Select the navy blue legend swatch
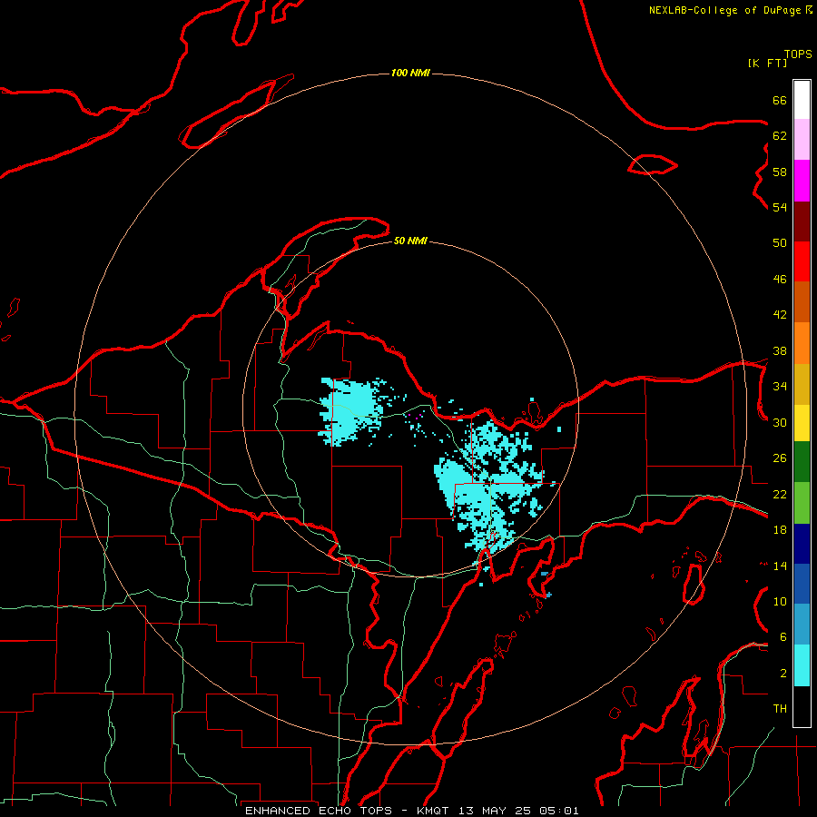The image size is (817, 817). pos(802,544)
